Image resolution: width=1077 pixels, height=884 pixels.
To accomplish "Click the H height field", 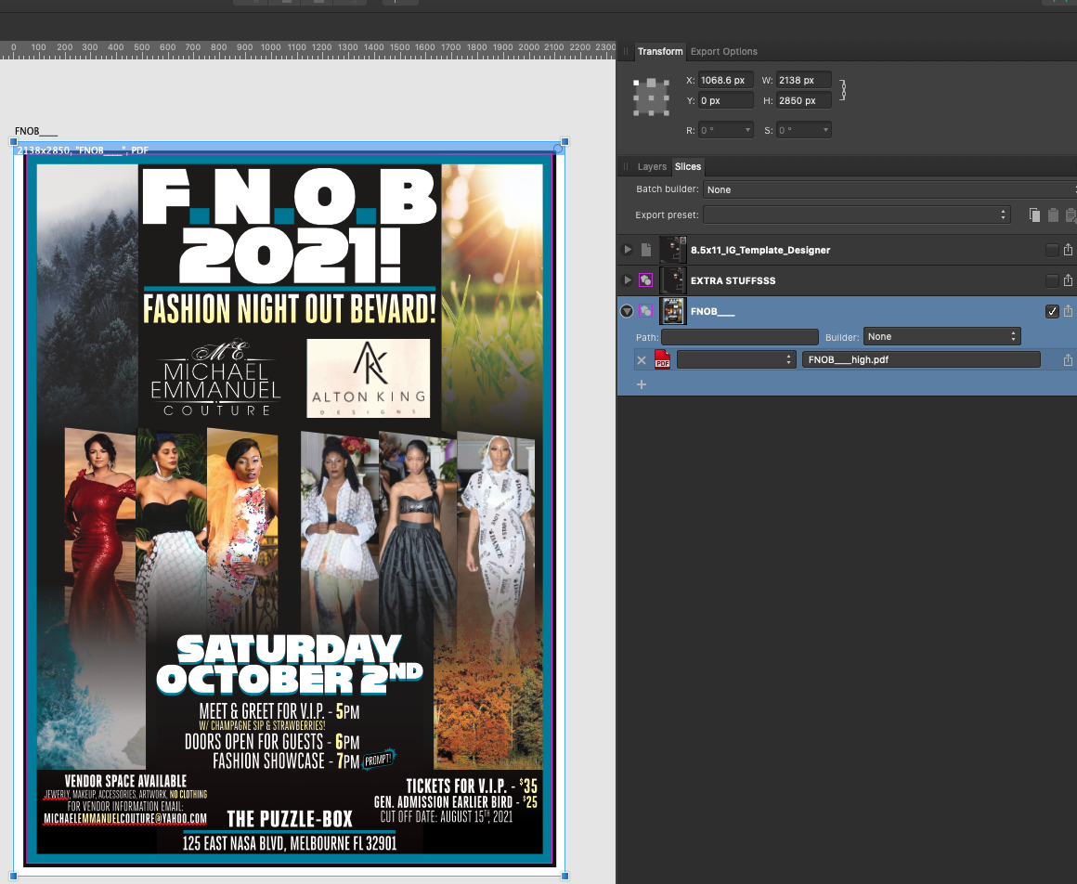I will click(804, 101).
